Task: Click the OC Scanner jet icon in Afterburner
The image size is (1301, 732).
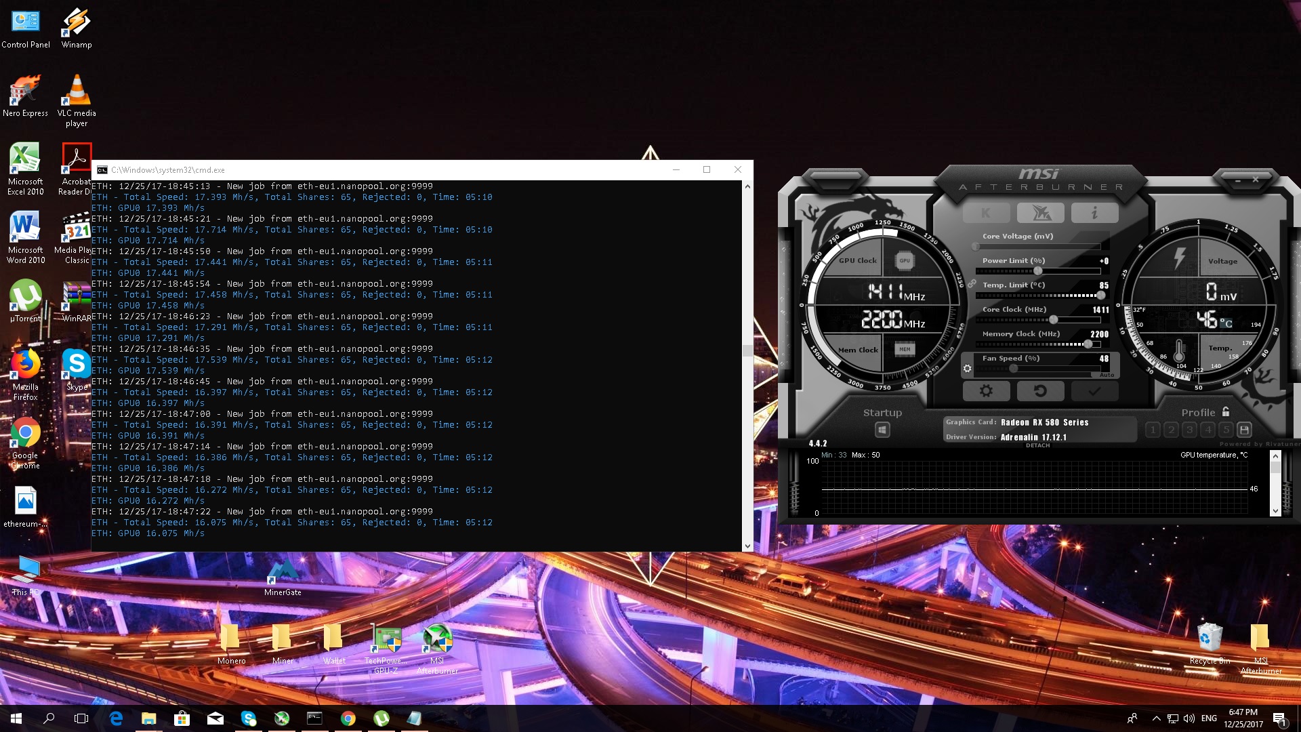Action: click(1040, 213)
